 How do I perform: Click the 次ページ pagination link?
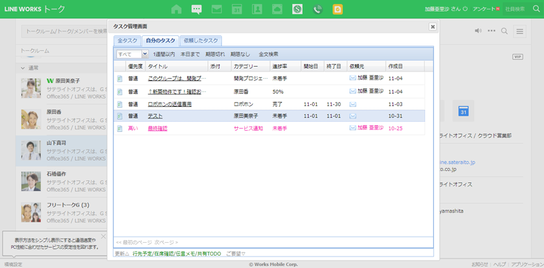click(x=166, y=242)
